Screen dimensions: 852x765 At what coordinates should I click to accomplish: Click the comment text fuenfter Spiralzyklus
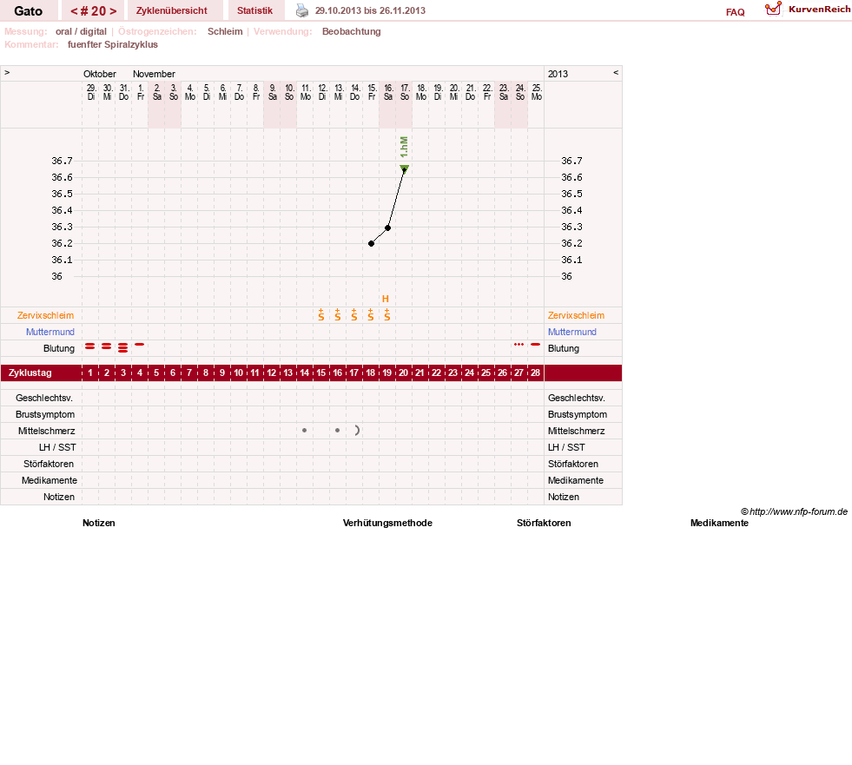click(x=113, y=44)
